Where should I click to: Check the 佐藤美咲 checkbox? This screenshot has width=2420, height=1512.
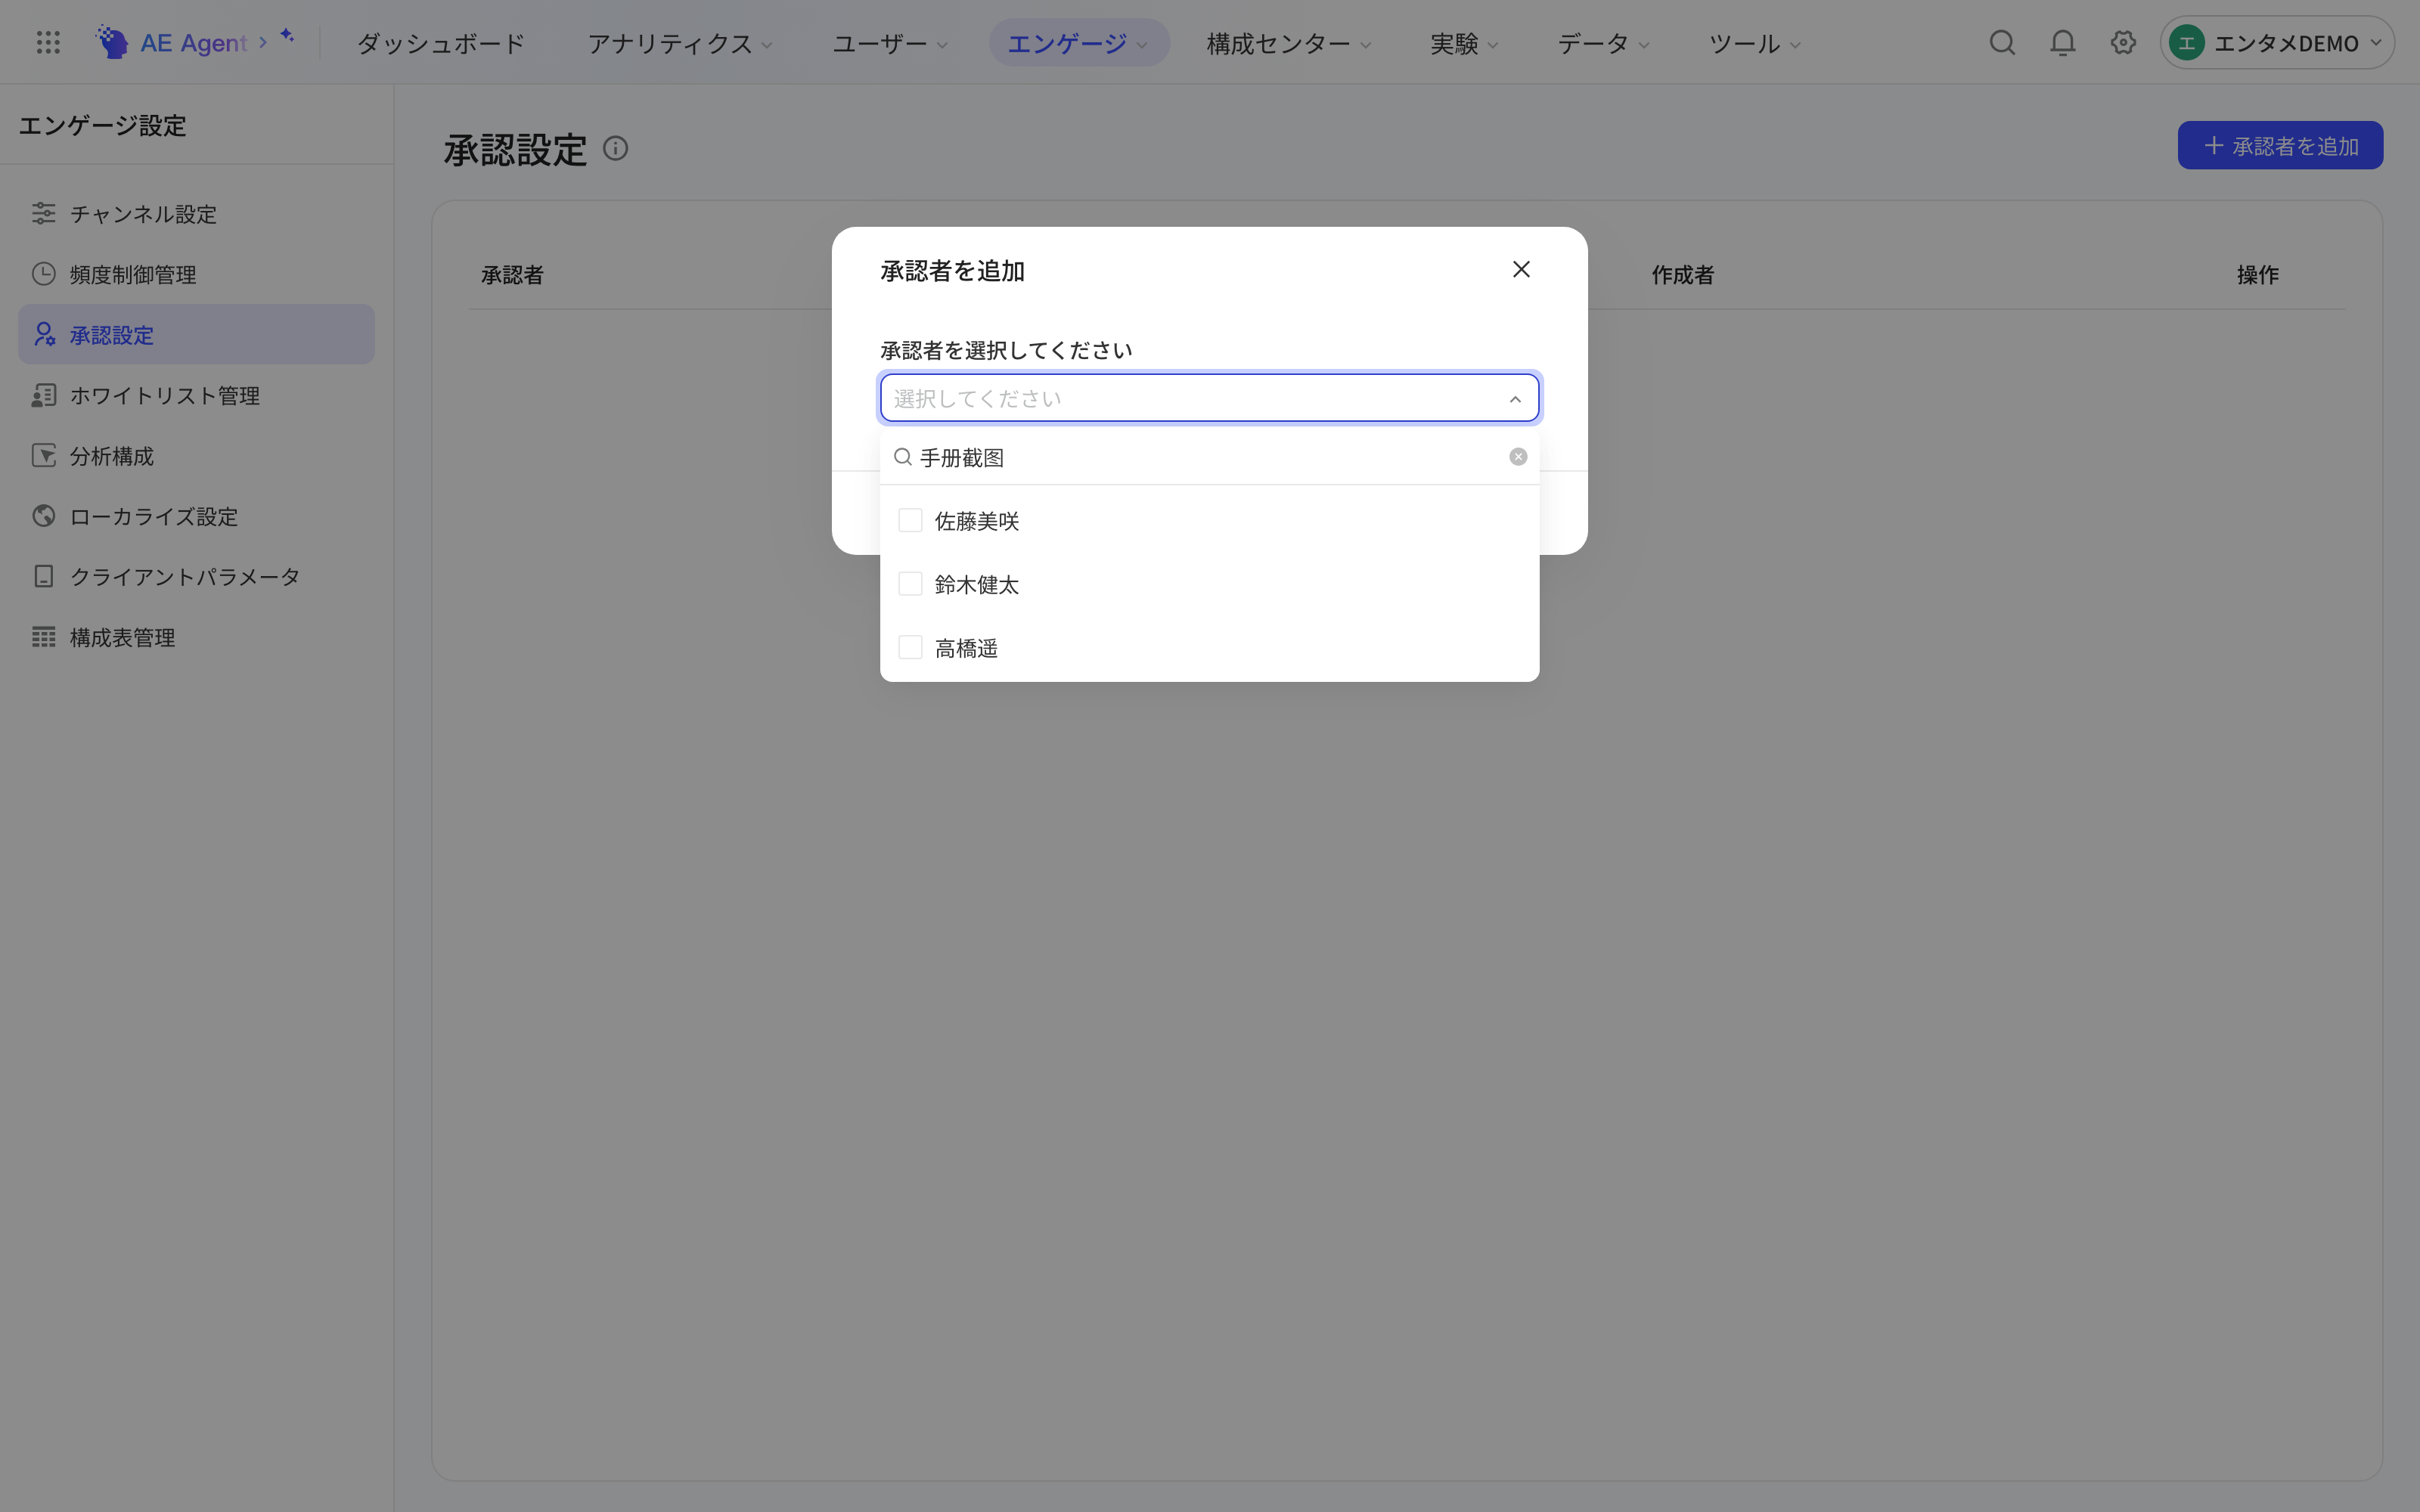[x=910, y=520]
